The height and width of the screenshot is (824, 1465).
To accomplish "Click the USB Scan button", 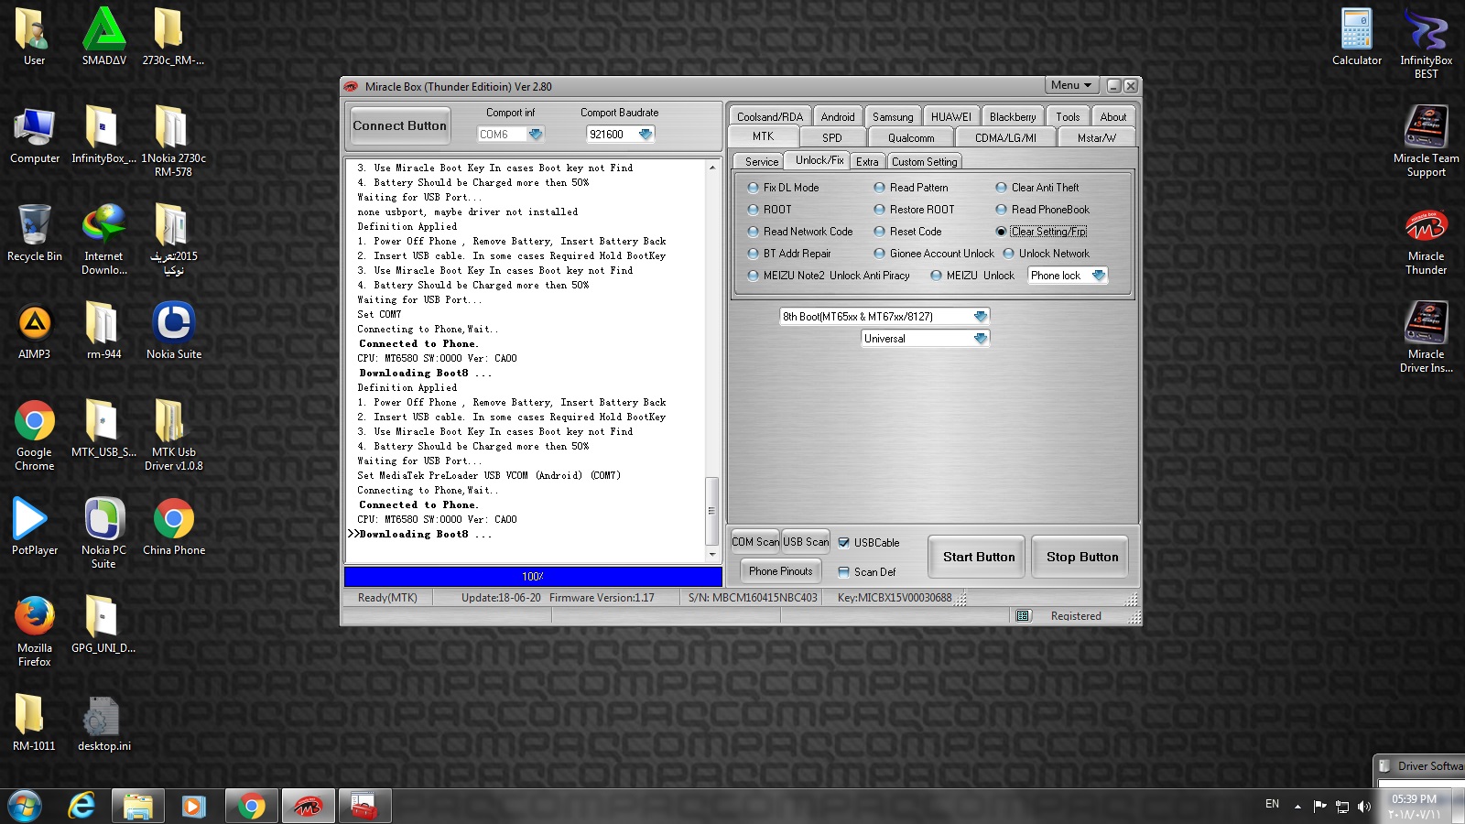I will (x=806, y=542).
